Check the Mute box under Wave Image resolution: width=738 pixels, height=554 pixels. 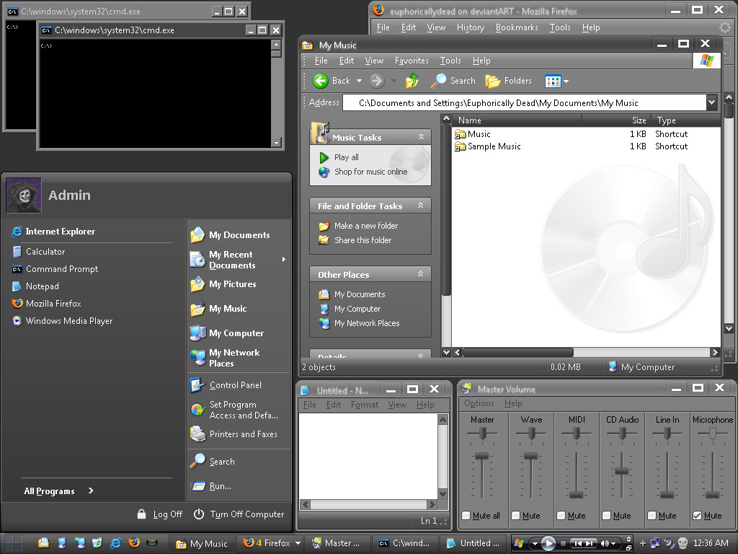click(516, 516)
